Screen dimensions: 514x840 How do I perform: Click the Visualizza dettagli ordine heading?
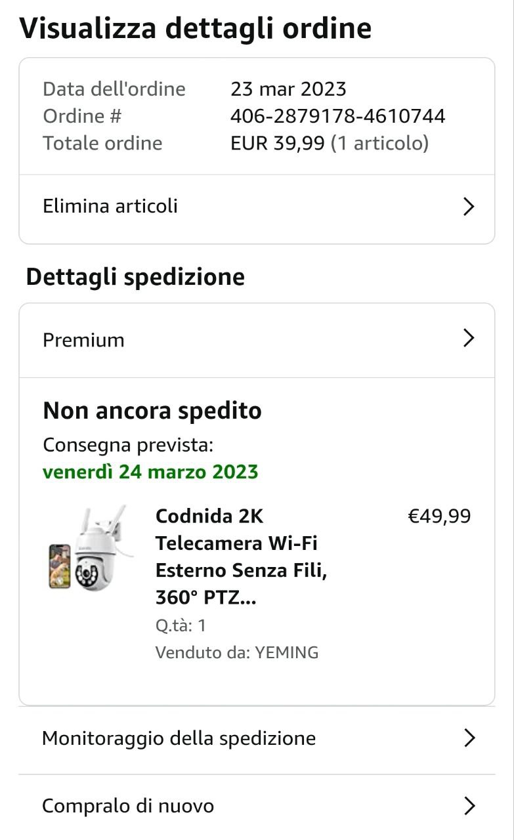click(196, 28)
